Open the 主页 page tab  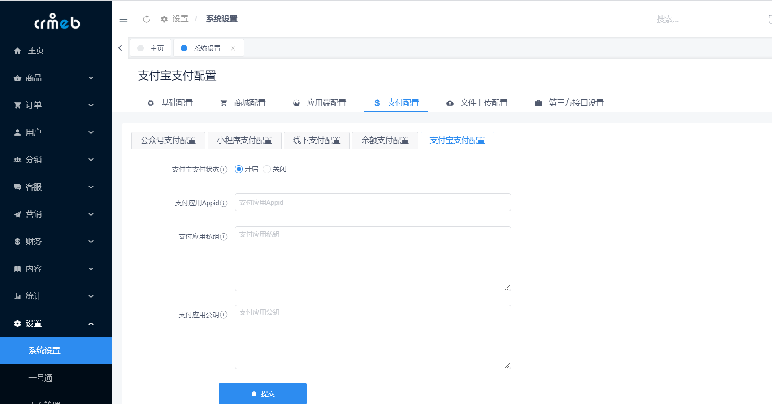point(151,48)
